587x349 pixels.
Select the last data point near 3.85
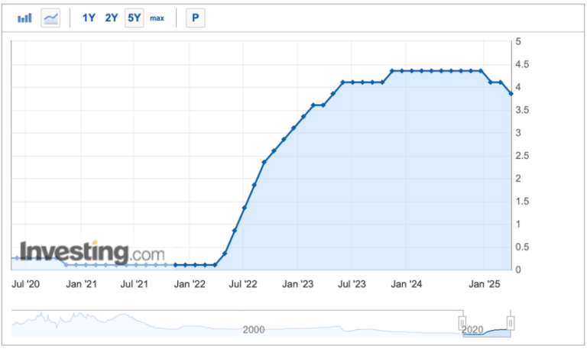[511, 94]
